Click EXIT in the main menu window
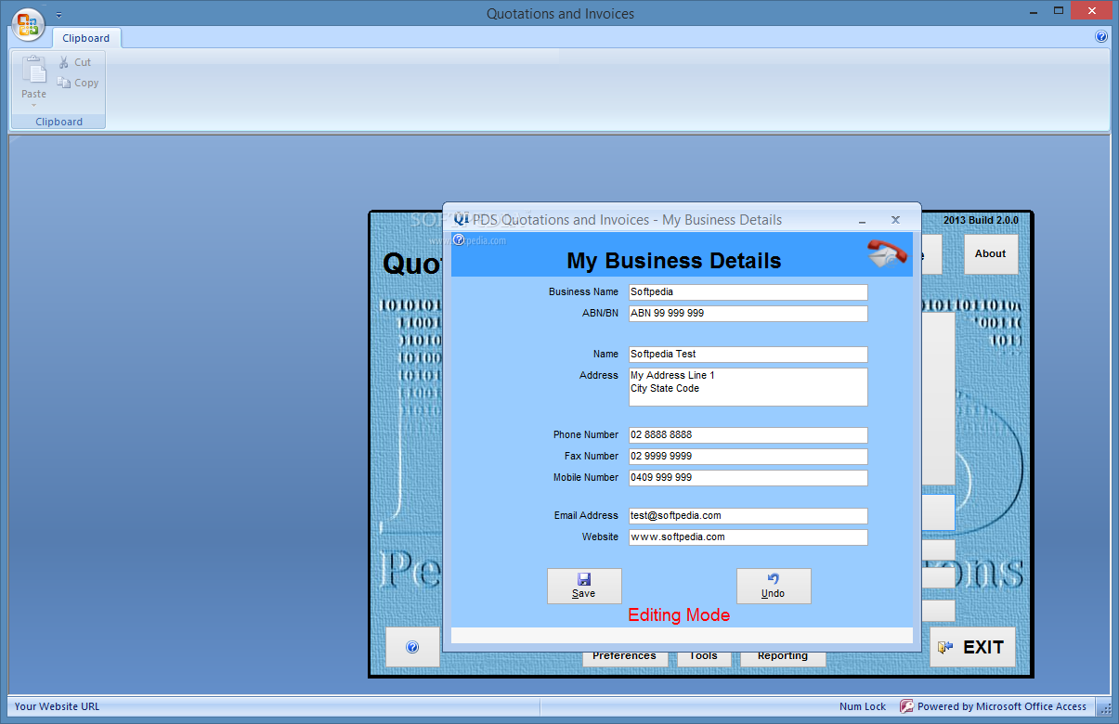 972,648
